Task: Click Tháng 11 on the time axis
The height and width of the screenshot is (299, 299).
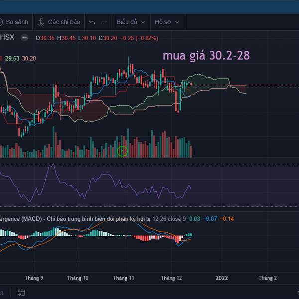Action: click(x=124, y=278)
